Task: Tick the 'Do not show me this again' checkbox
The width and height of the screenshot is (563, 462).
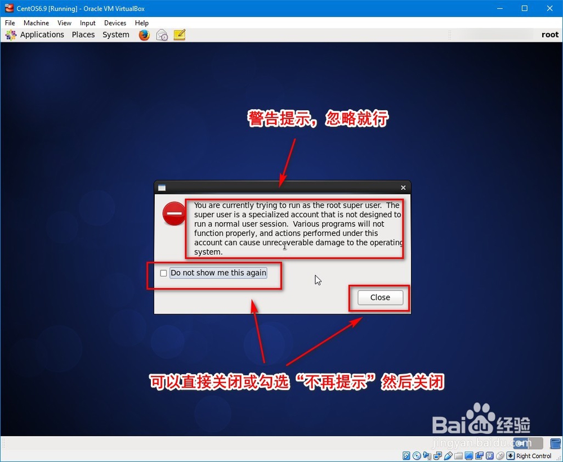Action: pos(163,273)
